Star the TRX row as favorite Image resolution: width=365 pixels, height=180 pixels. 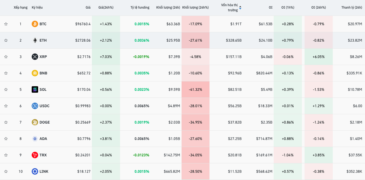click(6, 155)
